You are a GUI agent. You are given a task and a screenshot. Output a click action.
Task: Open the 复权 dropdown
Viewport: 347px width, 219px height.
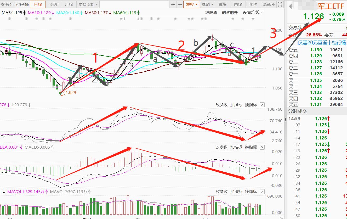(x=192, y=4)
